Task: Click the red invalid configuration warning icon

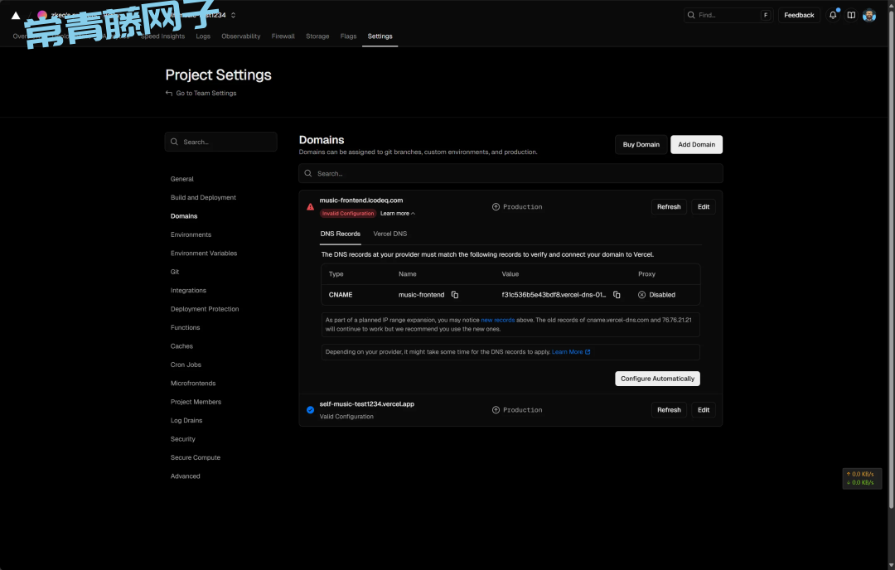Action: pyautogui.click(x=311, y=207)
